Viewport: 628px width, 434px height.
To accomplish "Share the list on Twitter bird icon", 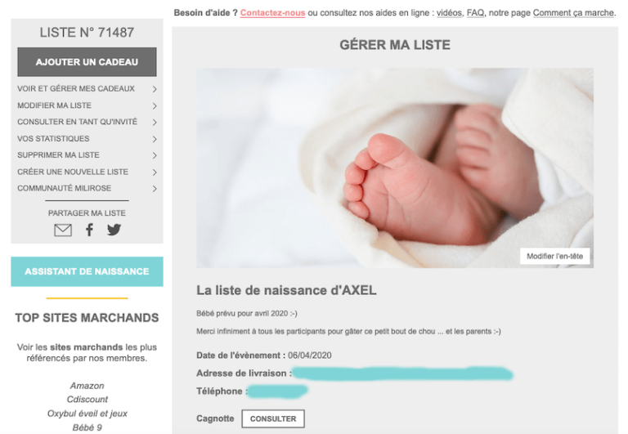I will [x=114, y=230].
